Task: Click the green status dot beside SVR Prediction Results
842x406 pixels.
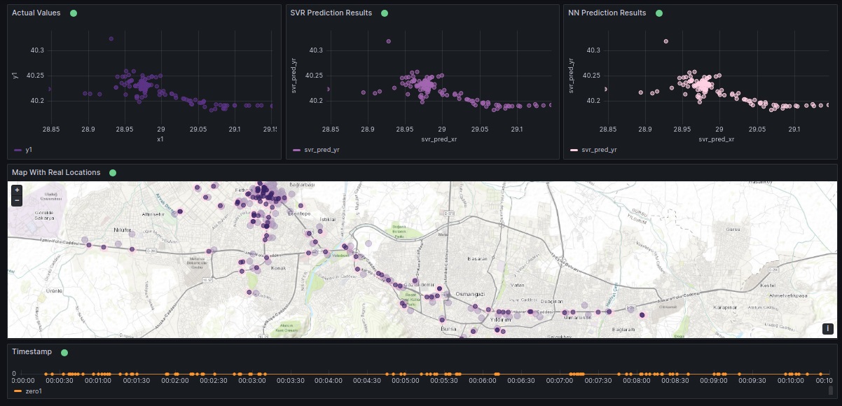Action: pos(384,13)
